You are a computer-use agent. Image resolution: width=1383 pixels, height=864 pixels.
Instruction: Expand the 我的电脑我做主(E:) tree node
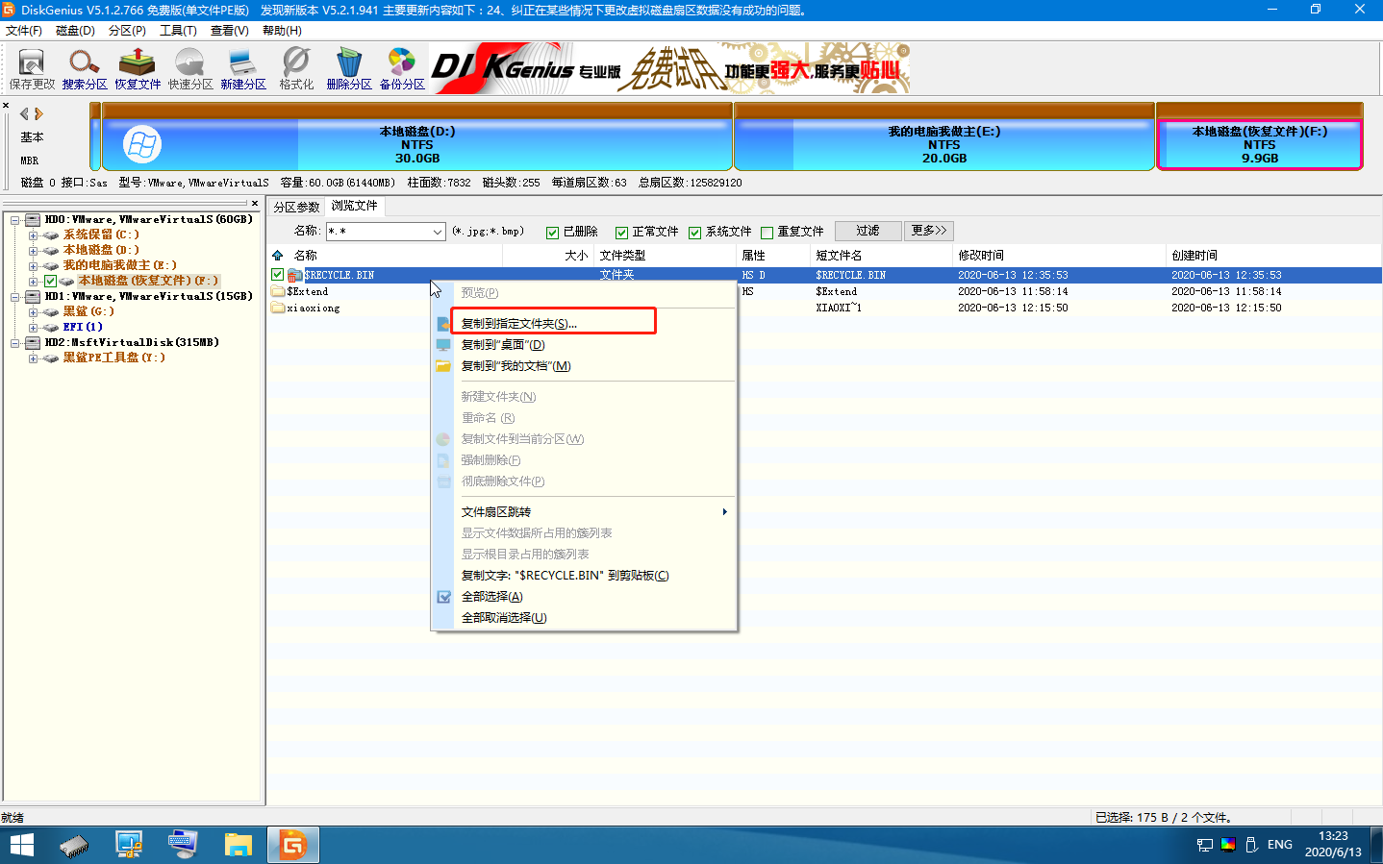tap(34, 265)
